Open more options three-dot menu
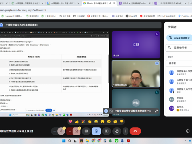Screen dimensions: 192x144 point(126,131)
